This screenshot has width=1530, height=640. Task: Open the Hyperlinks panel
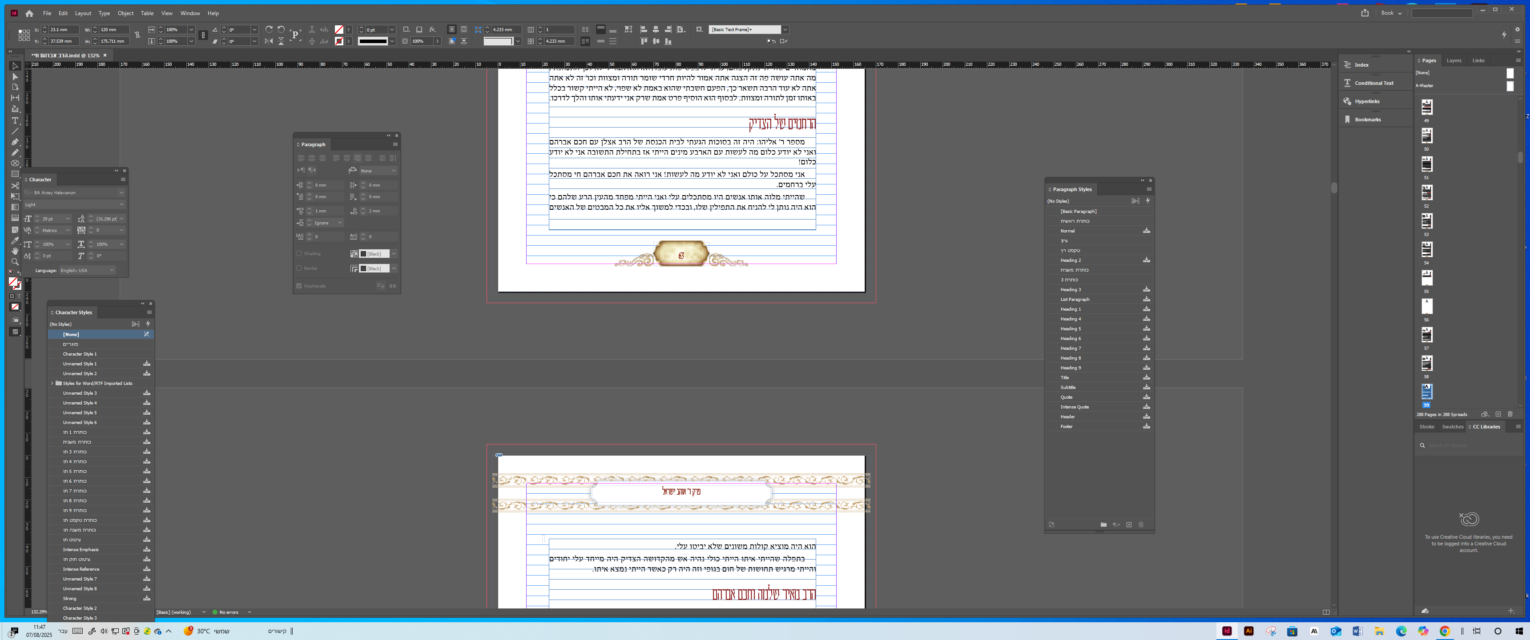click(x=1367, y=101)
